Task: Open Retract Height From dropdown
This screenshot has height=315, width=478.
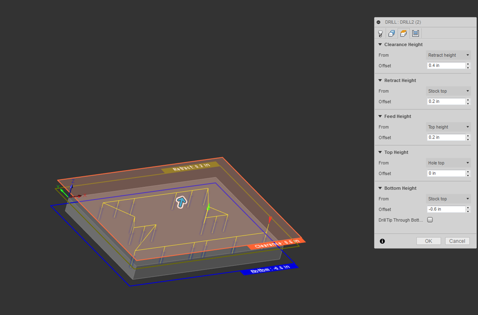Action: click(x=448, y=91)
